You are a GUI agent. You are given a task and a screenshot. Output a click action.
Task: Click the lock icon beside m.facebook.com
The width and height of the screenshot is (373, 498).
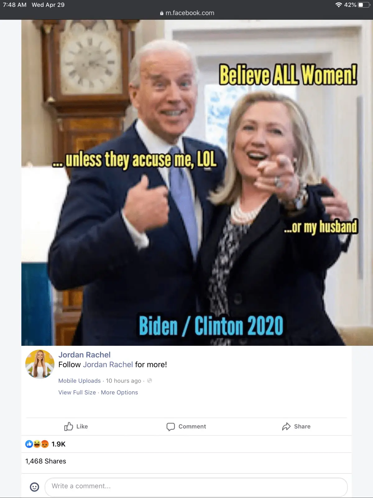tap(162, 13)
